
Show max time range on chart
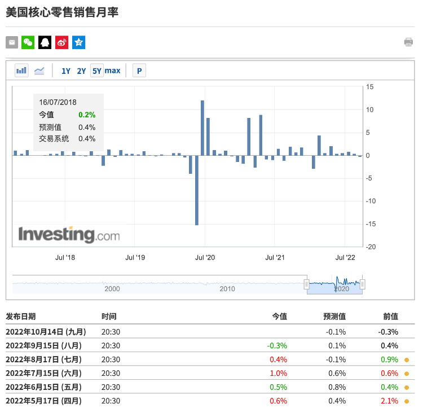tap(113, 71)
